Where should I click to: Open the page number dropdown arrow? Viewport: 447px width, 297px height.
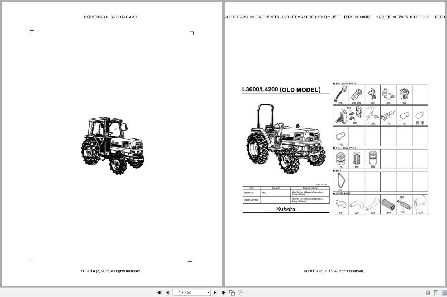208,293
